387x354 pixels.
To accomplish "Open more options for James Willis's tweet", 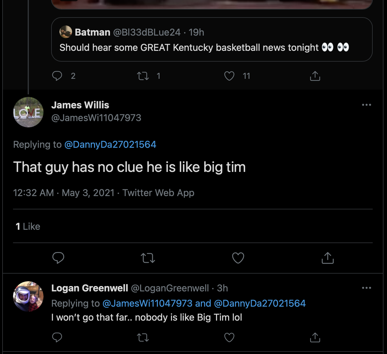I will (366, 105).
